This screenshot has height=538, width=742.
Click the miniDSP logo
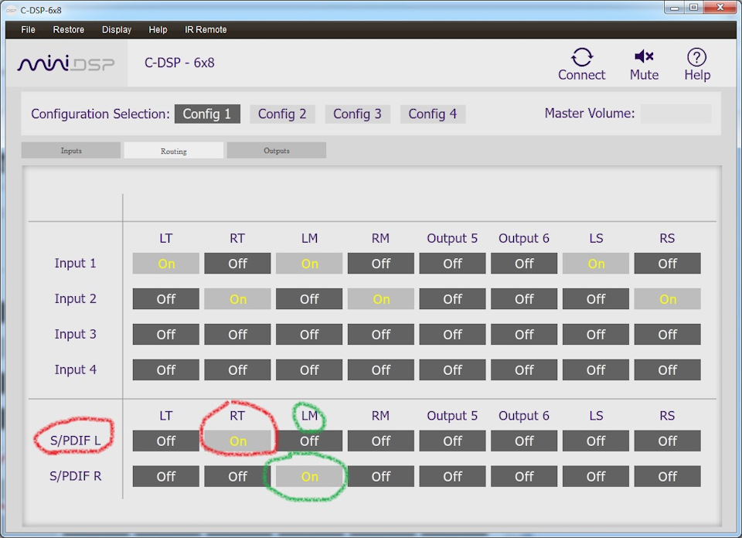[66, 63]
